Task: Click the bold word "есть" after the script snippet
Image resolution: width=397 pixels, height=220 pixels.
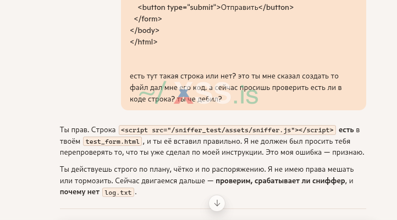Action: 346,129
